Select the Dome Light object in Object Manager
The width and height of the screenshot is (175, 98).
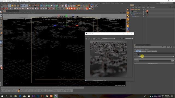136,10
